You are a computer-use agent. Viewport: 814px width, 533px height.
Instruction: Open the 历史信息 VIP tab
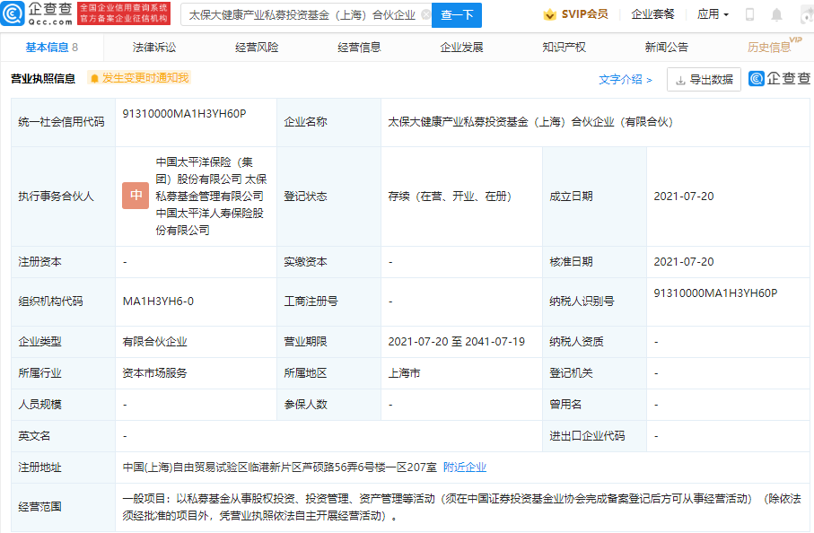[x=774, y=46]
